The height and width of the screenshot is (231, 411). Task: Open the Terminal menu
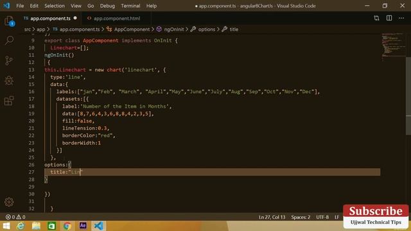(130, 6)
